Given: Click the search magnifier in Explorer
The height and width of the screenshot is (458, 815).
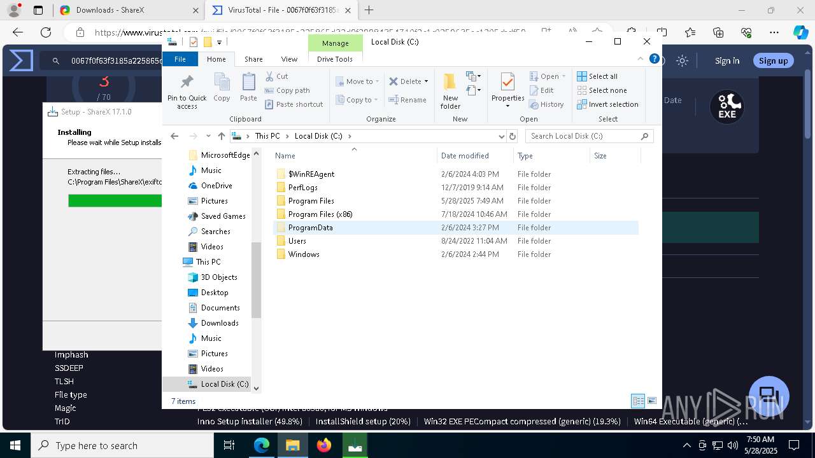Looking at the screenshot, I should (x=644, y=136).
